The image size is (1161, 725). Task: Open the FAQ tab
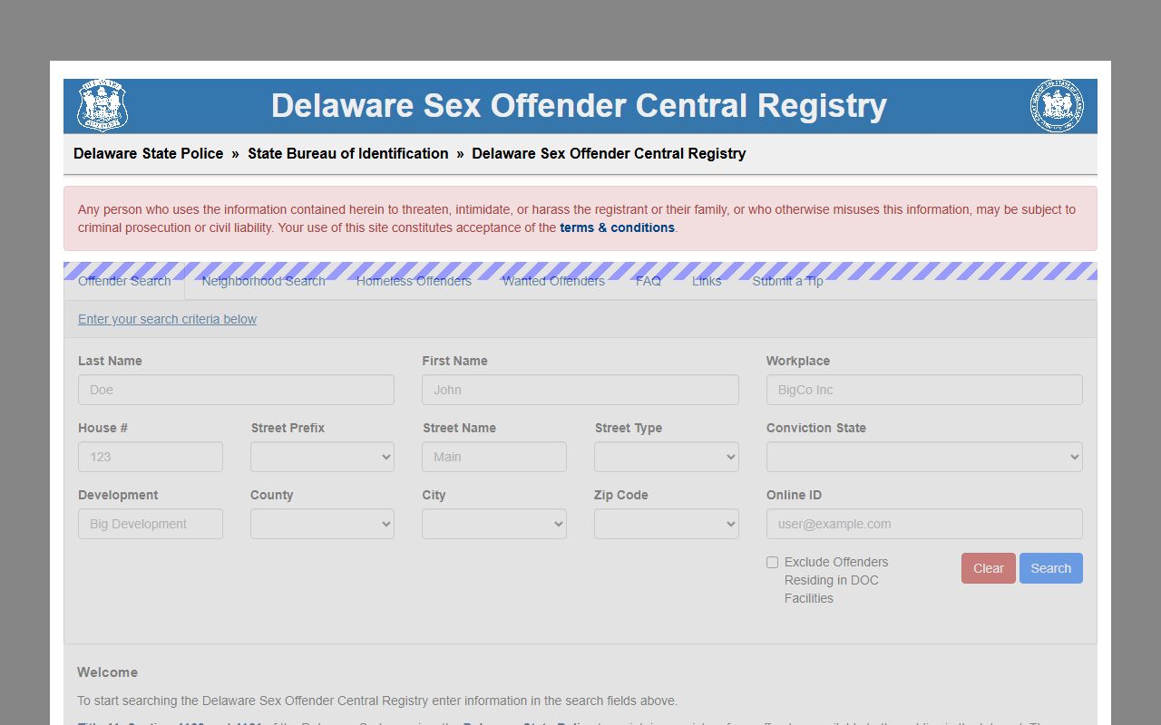pos(649,281)
